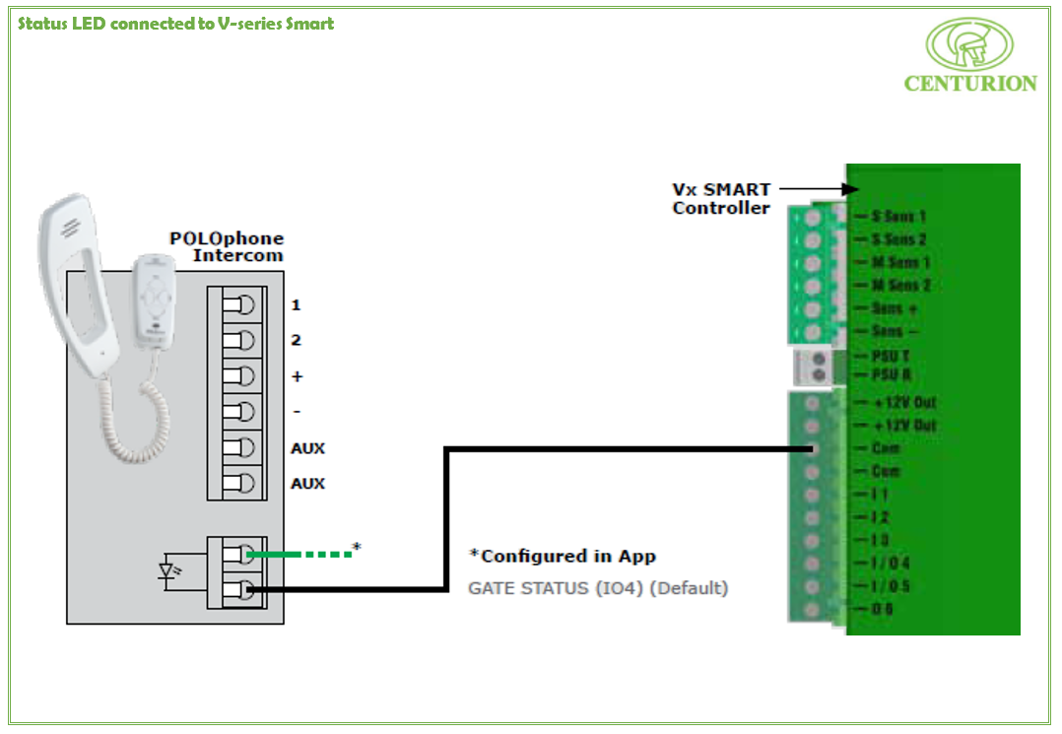Click the 'POLOphone Intercom' label

(227, 246)
